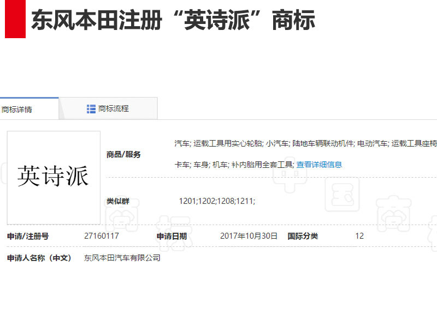Screen dimensions: 437x327
Task: Click the international class value 12
Action: pyautogui.click(x=359, y=236)
